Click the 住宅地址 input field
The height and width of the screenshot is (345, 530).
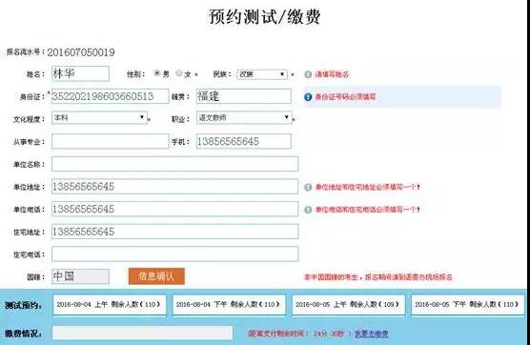tap(175, 232)
